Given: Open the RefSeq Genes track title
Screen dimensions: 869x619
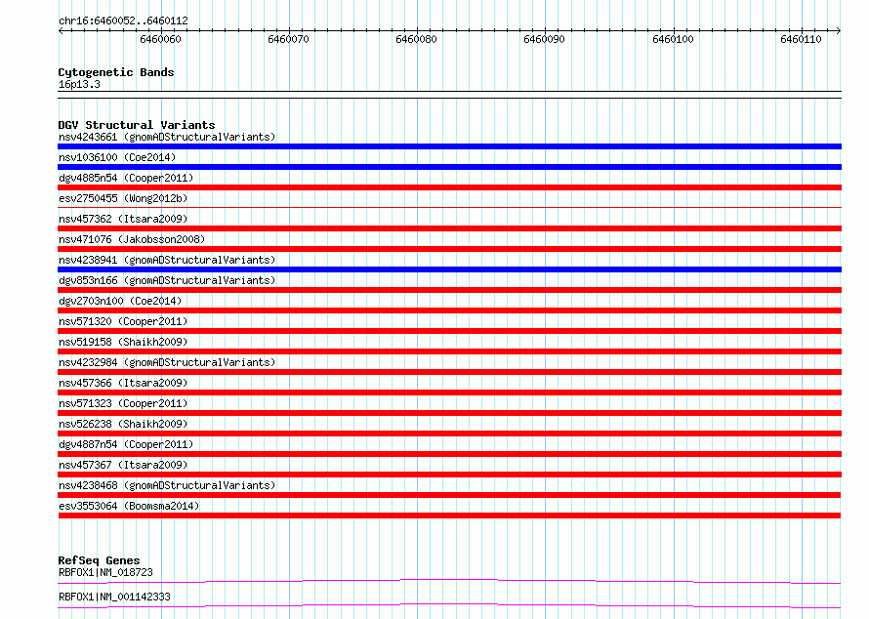Looking at the screenshot, I should click(x=99, y=560).
